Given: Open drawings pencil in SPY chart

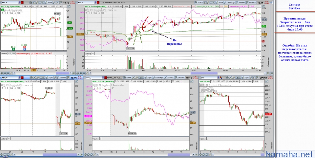Looking at the screenshot, I should click(251, 78).
